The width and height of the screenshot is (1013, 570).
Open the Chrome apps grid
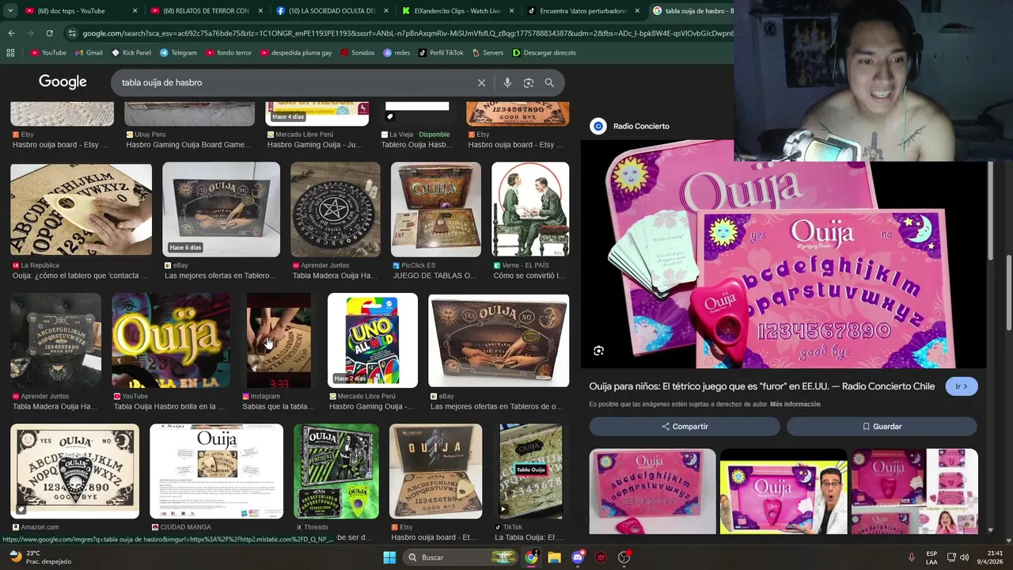click(10, 53)
